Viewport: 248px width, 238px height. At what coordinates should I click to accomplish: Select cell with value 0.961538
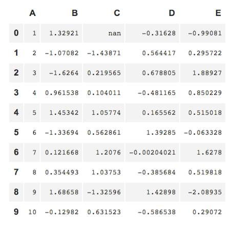pos(61,93)
